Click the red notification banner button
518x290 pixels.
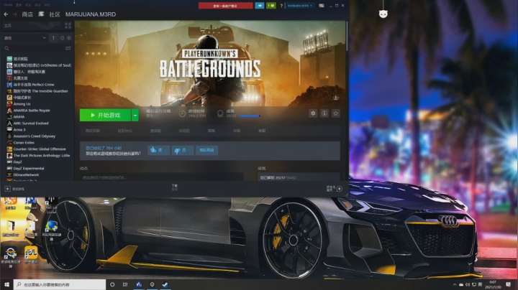click(x=226, y=6)
